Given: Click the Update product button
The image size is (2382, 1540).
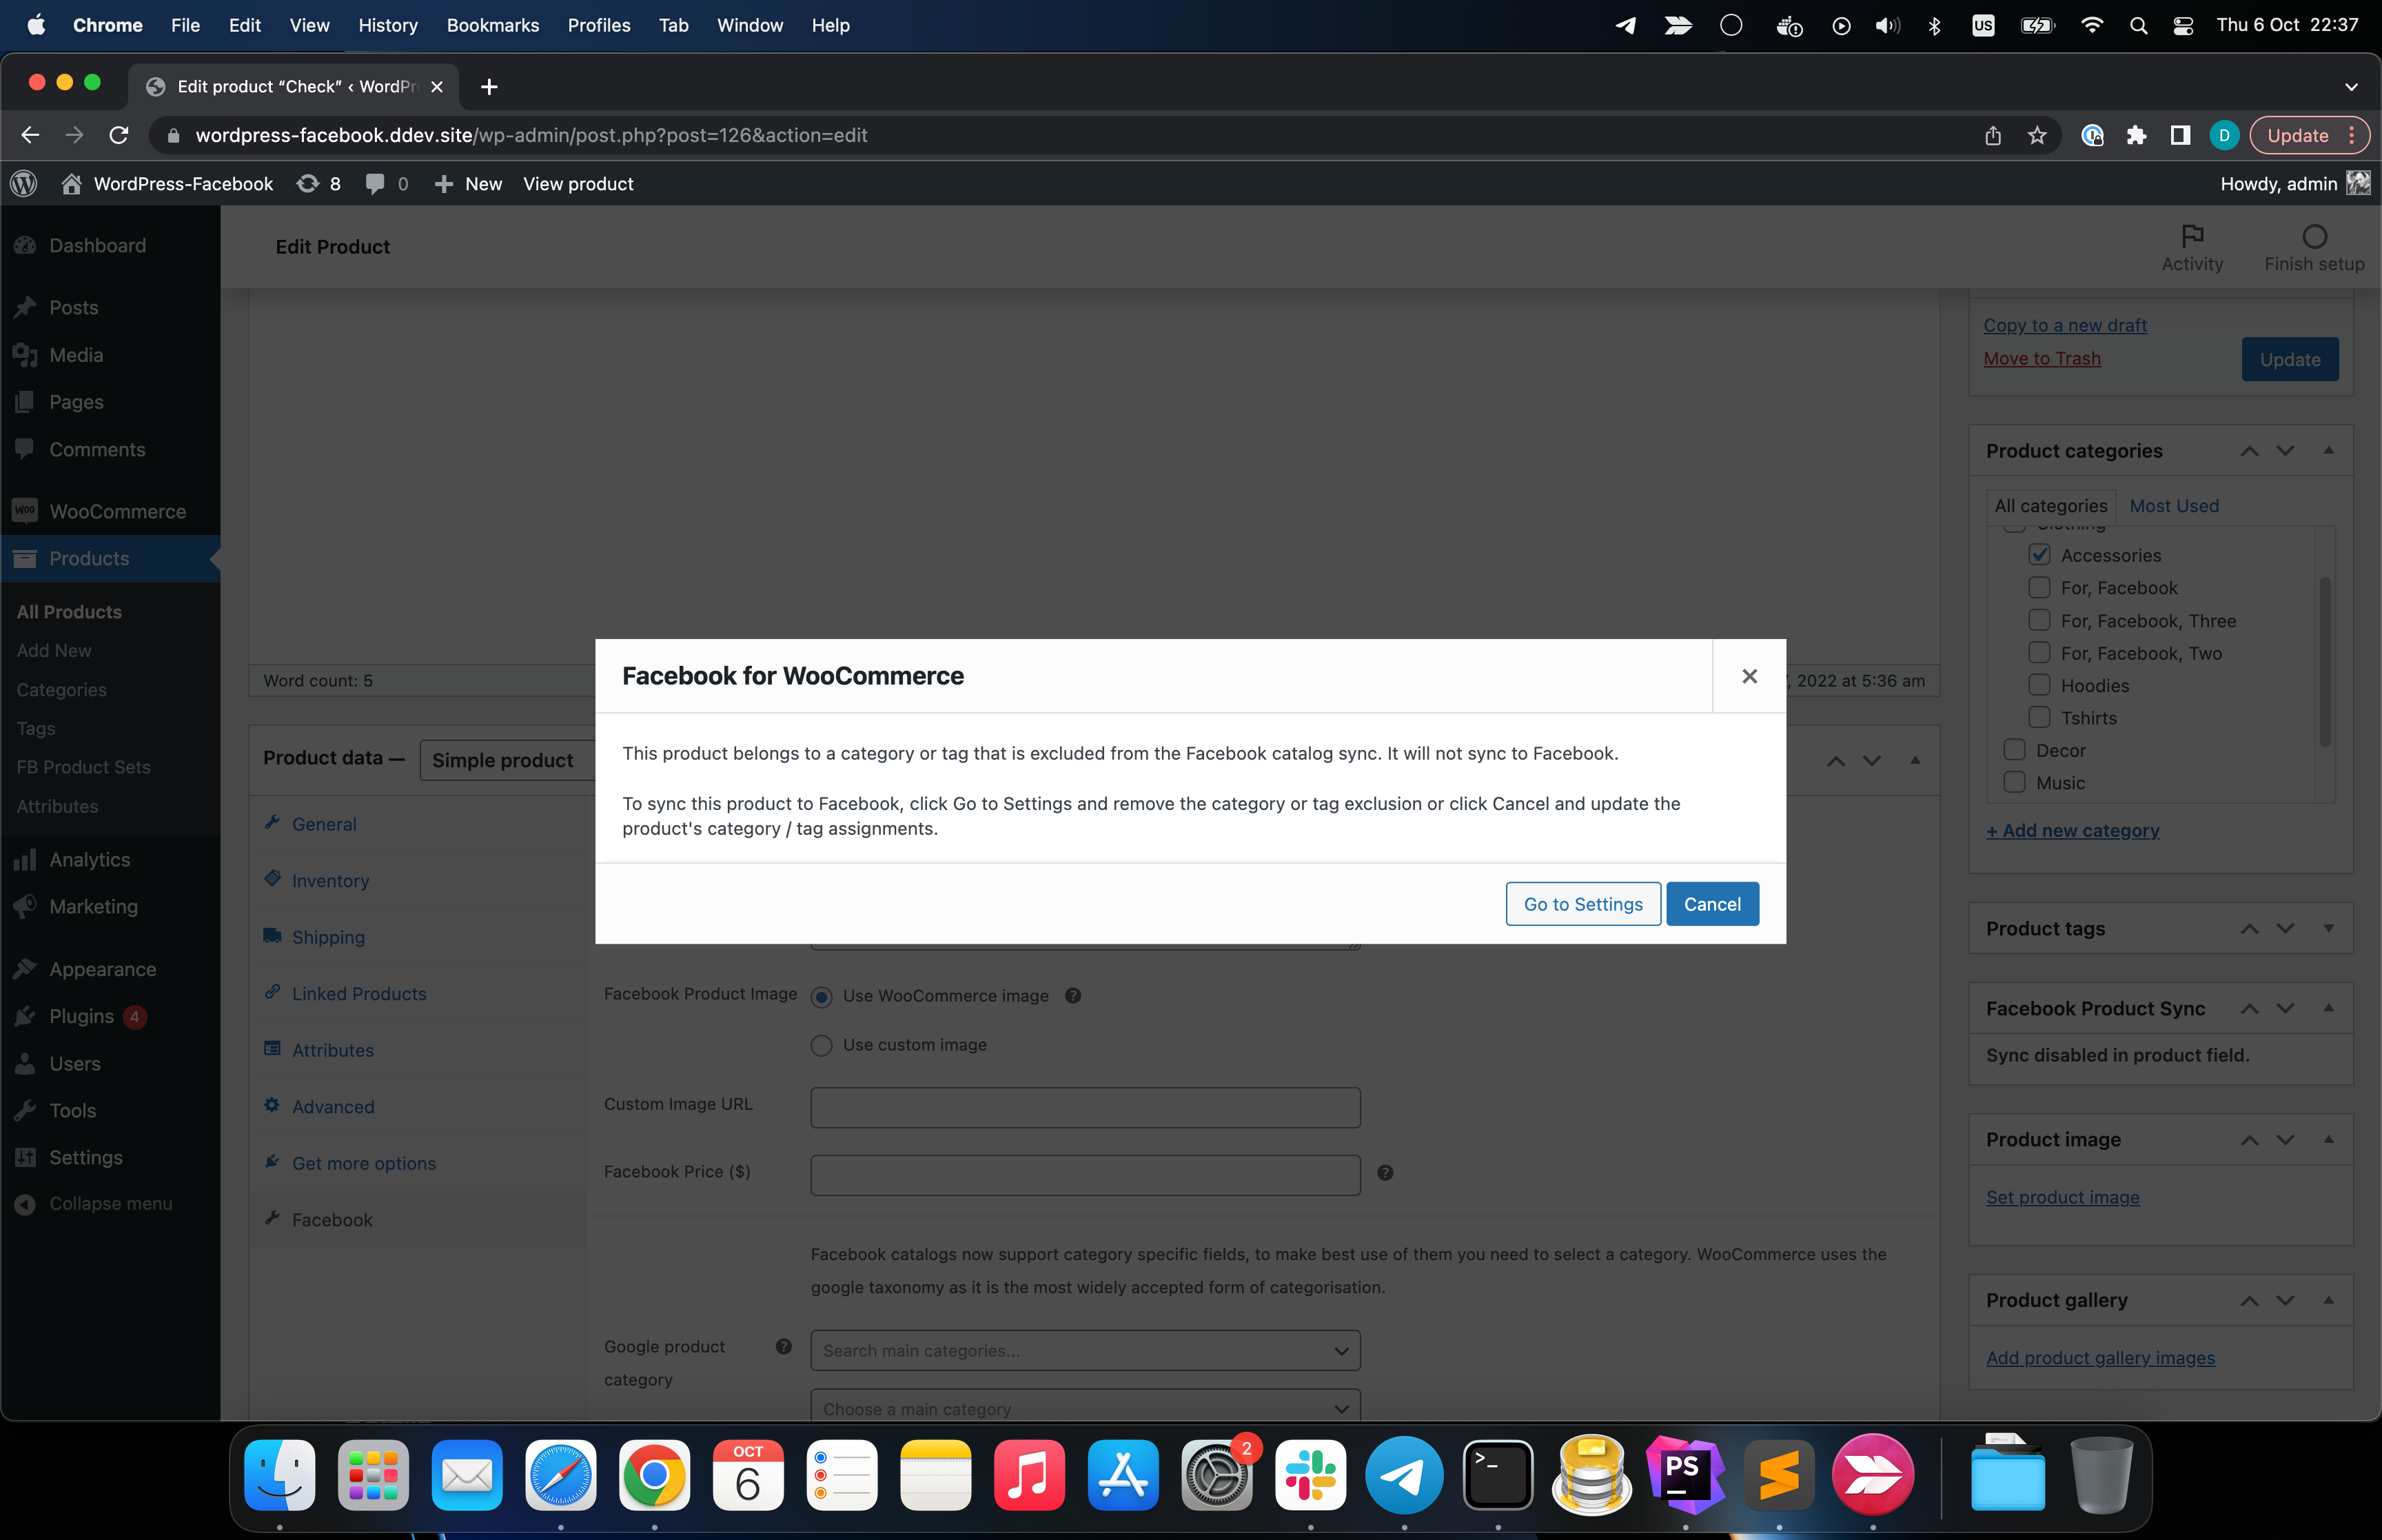Looking at the screenshot, I should coord(2288,358).
